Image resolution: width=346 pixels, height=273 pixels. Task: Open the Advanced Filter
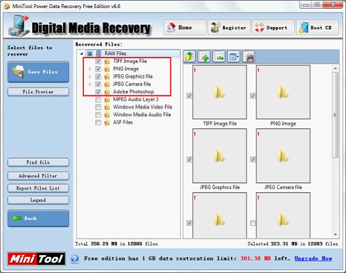point(38,176)
